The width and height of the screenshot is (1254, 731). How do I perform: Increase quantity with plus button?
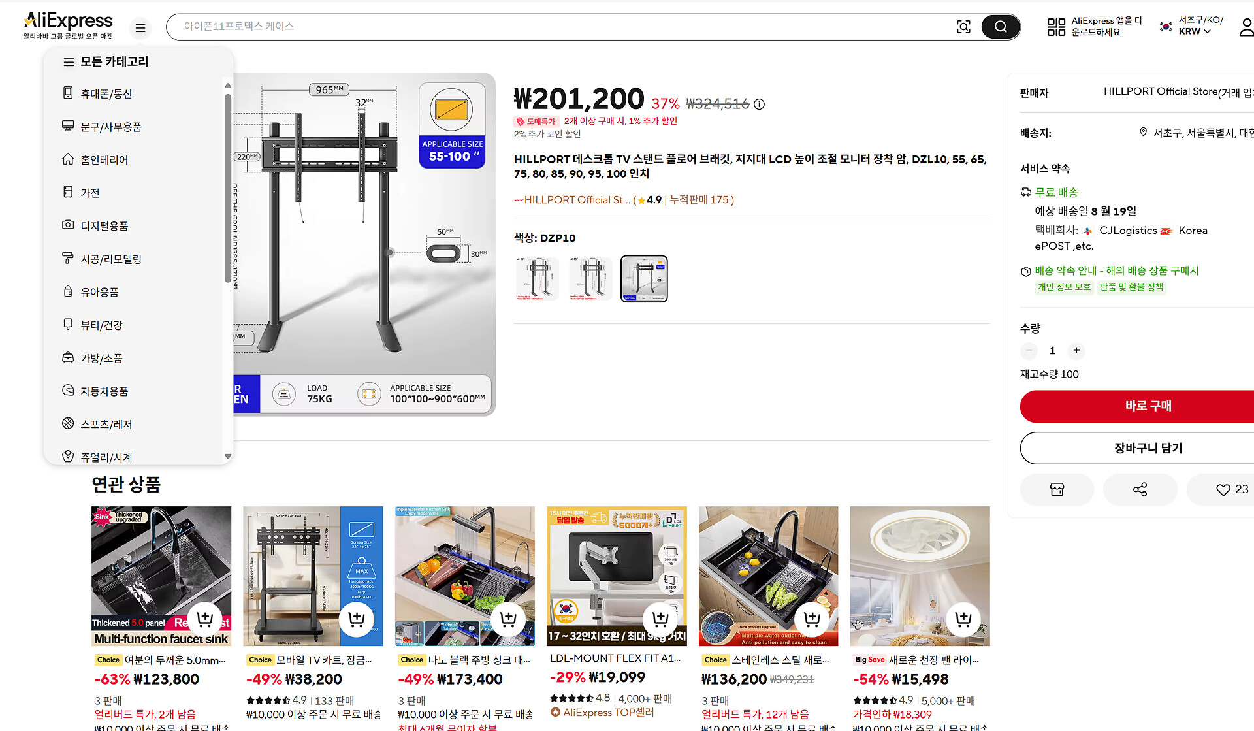(1076, 351)
